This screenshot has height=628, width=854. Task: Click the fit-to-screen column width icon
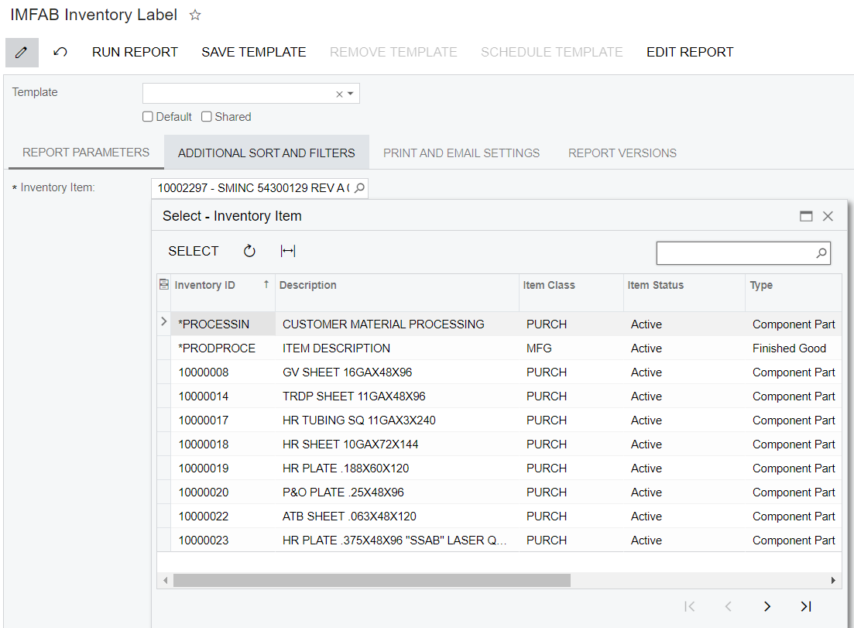click(x=288, y=251)
